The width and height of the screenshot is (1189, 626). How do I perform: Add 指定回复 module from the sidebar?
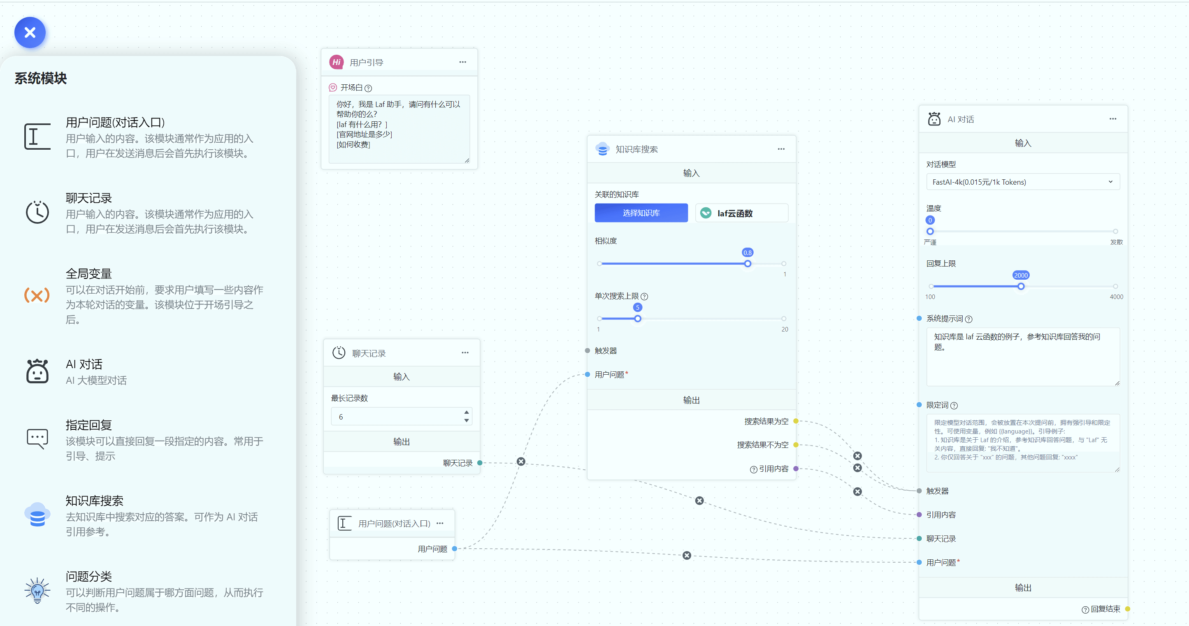coord(88,425)
